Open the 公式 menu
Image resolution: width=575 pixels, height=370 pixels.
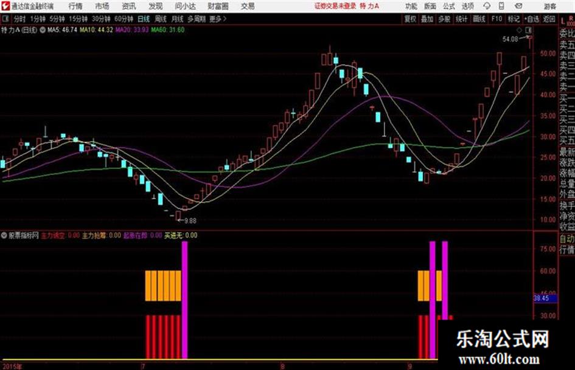449,6
